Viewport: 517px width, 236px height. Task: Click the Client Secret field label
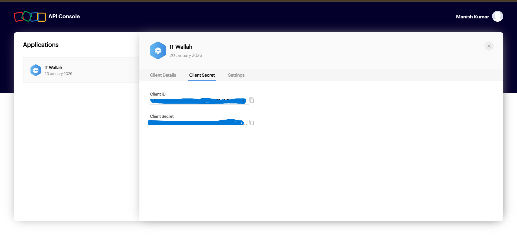[162, 116]
